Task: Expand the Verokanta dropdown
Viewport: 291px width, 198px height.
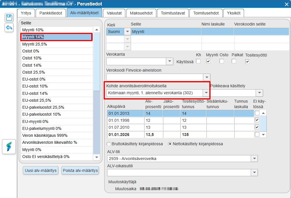Action: click(170, 61)
